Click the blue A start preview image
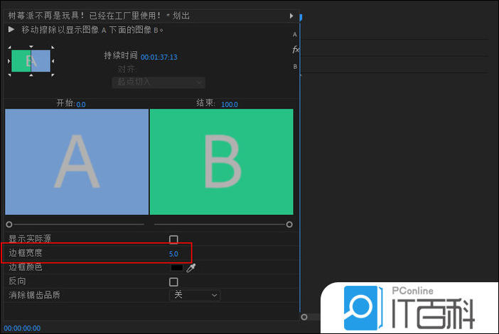Viewport: 499px width, 334px height. tap(77, 162)
